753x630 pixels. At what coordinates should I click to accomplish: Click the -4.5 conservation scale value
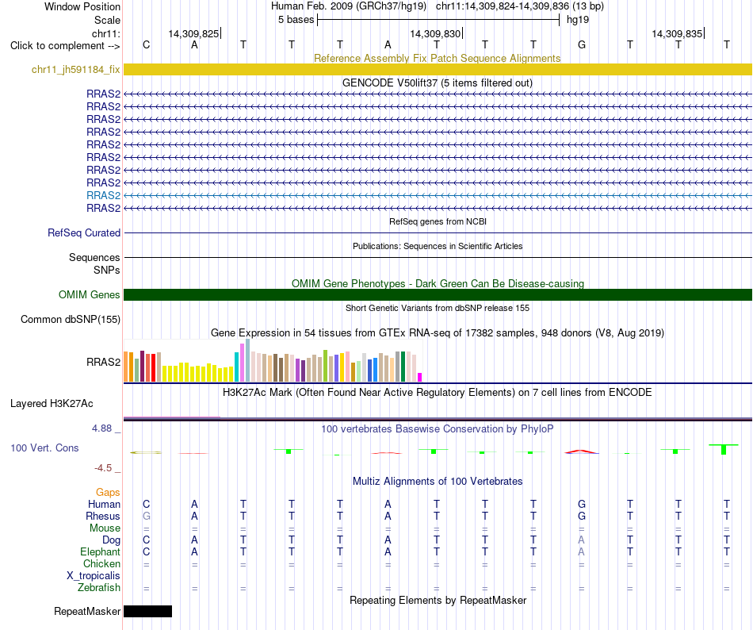click(x=103, y=467)
